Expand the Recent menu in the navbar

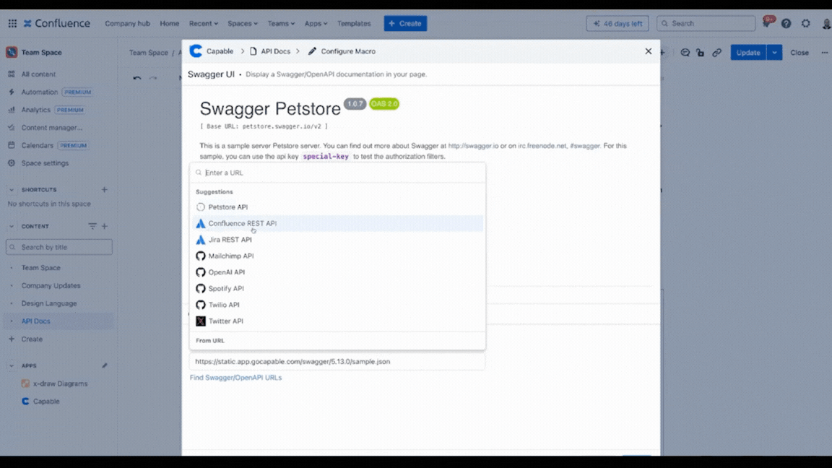(x=203, y=23)
